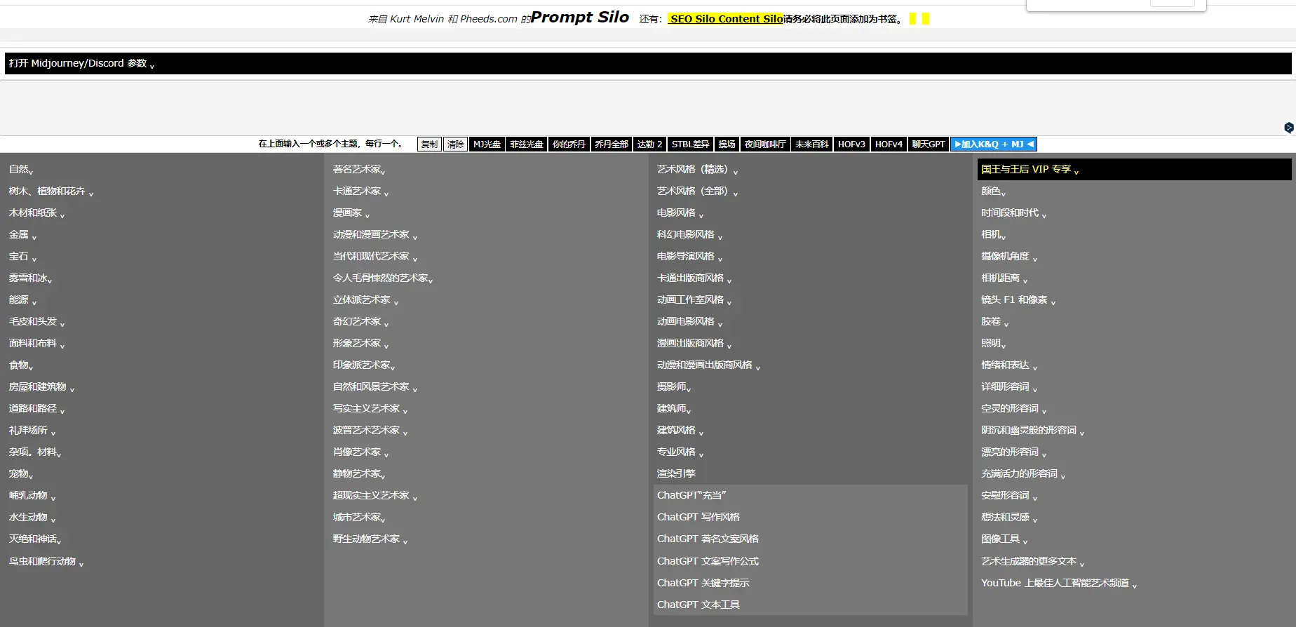Open the SEO Silo Content Silo link
Image resolution: width=1296 pixels, height=627 pixels.
(x=725, y=19)
